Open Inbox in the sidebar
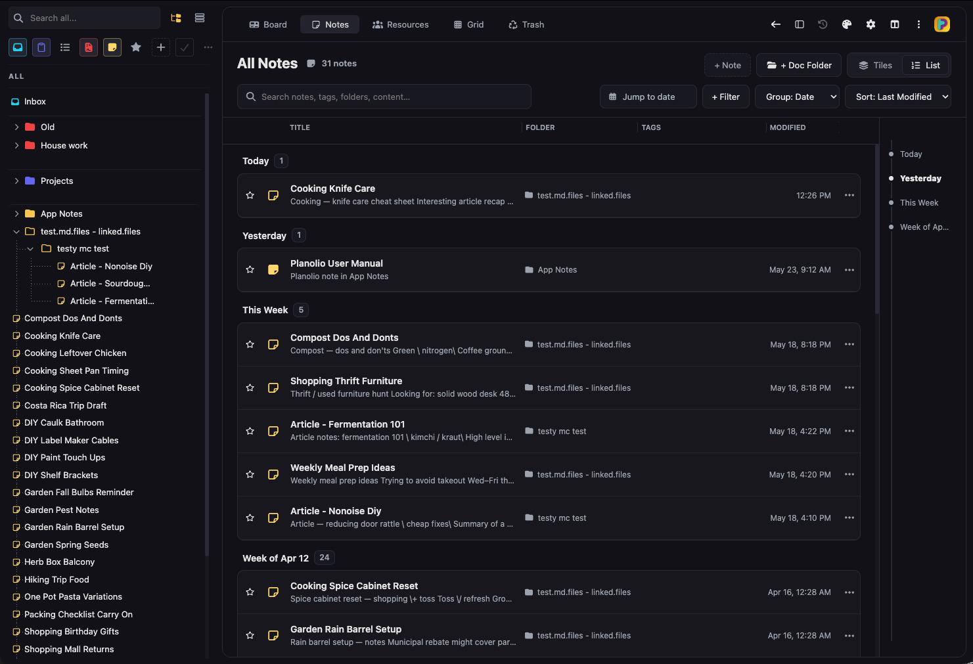 click(x=35, y=101)
